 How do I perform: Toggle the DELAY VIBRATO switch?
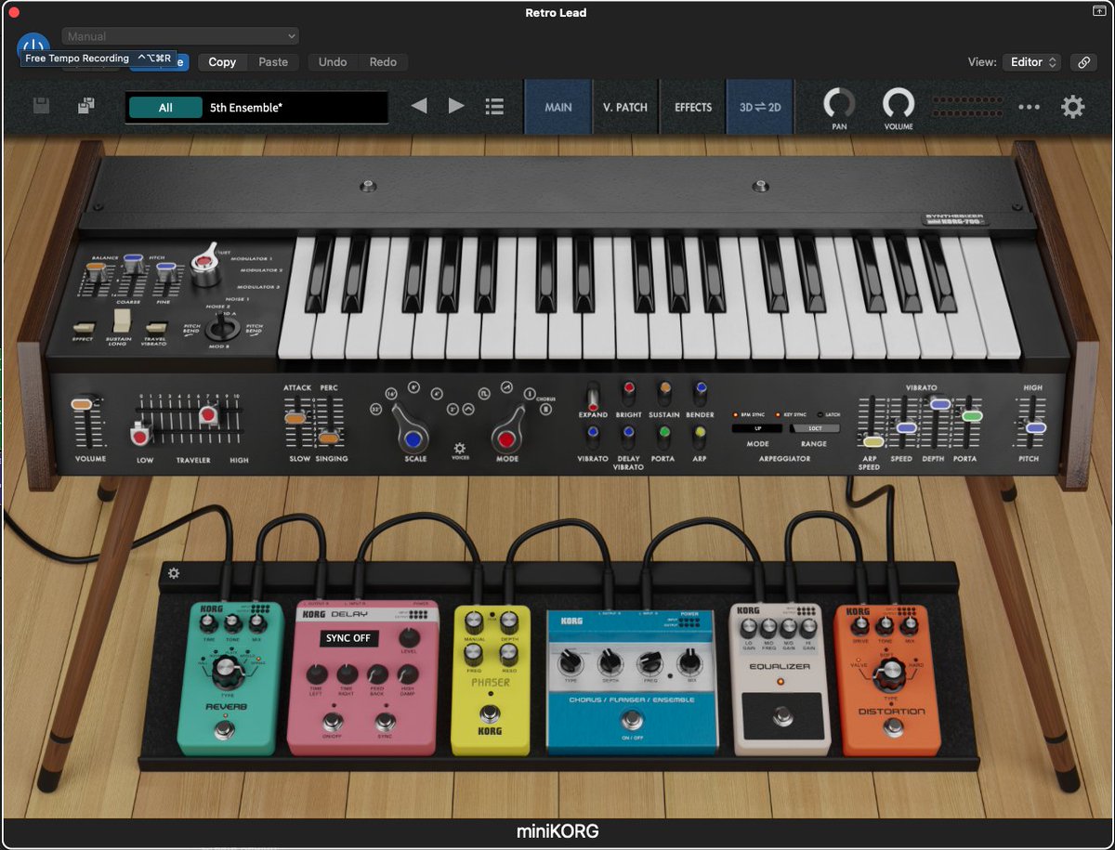point(628,436)
